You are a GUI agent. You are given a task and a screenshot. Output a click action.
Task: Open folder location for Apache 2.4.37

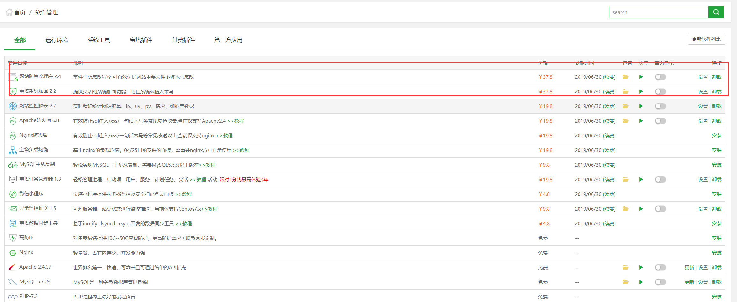[x=625, y=267]
